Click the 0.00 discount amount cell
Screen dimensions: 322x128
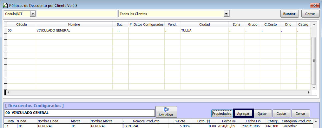(x=204, y=126)
